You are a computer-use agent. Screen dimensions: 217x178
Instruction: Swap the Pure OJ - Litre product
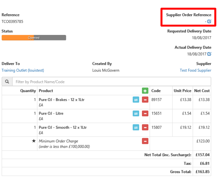136,114
